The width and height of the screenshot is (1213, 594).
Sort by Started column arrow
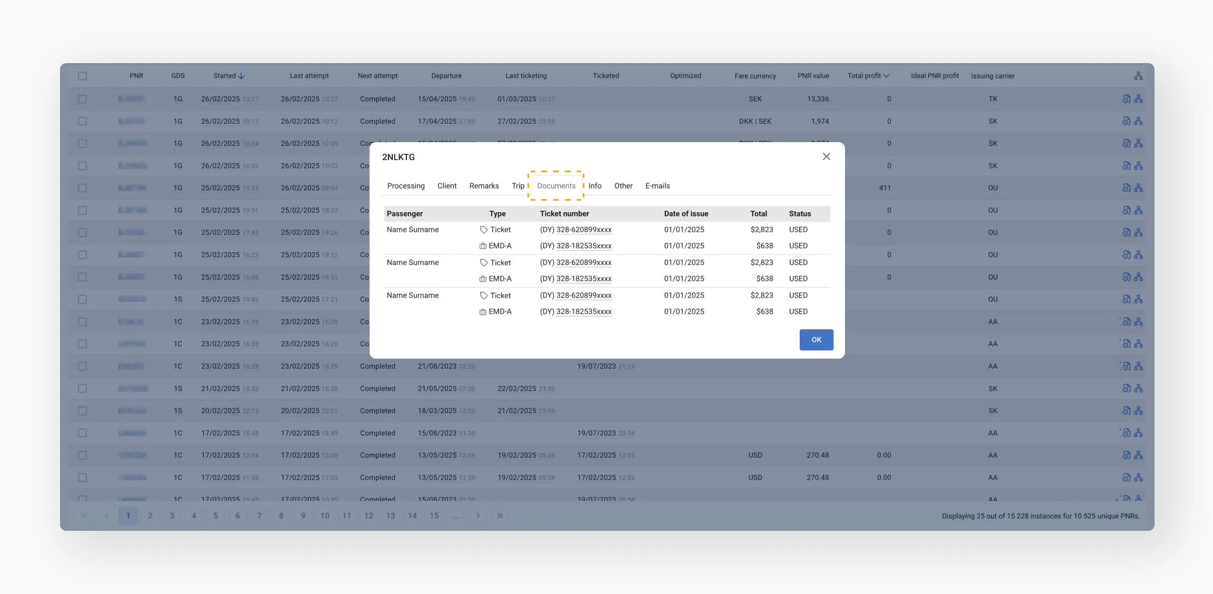click(242, 76)
